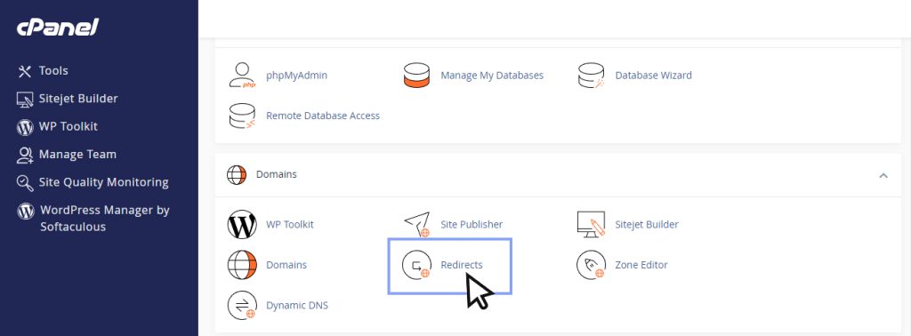The width and height of the screenshot is (911, 336).
Task: Click the cPanel logo
Action: tap(58, 27)
